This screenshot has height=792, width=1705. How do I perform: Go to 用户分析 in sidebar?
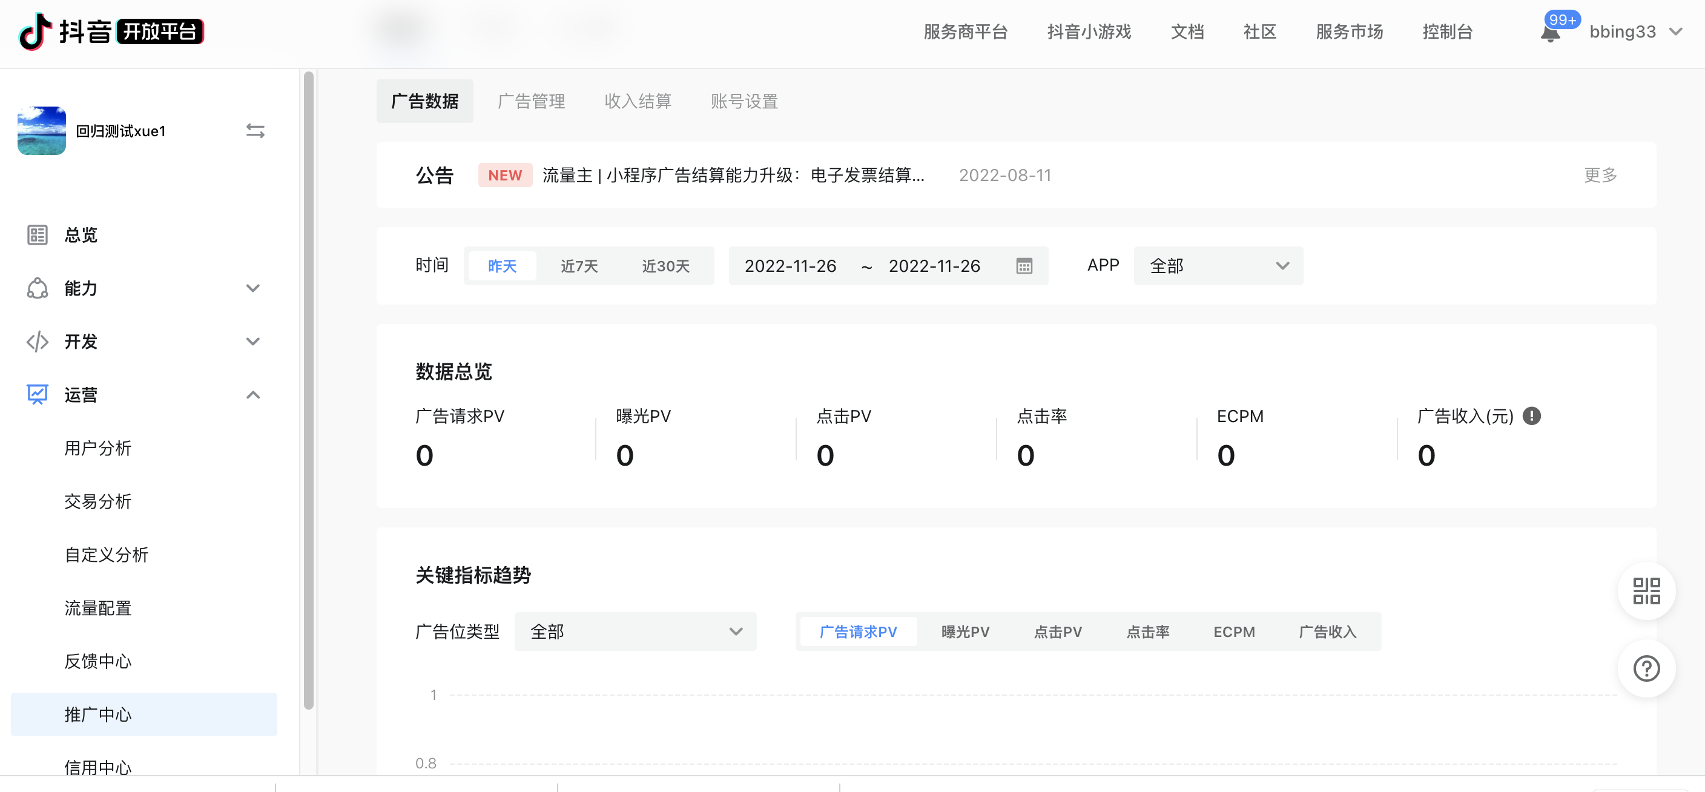pyautogui.click(x=98, y=449)
